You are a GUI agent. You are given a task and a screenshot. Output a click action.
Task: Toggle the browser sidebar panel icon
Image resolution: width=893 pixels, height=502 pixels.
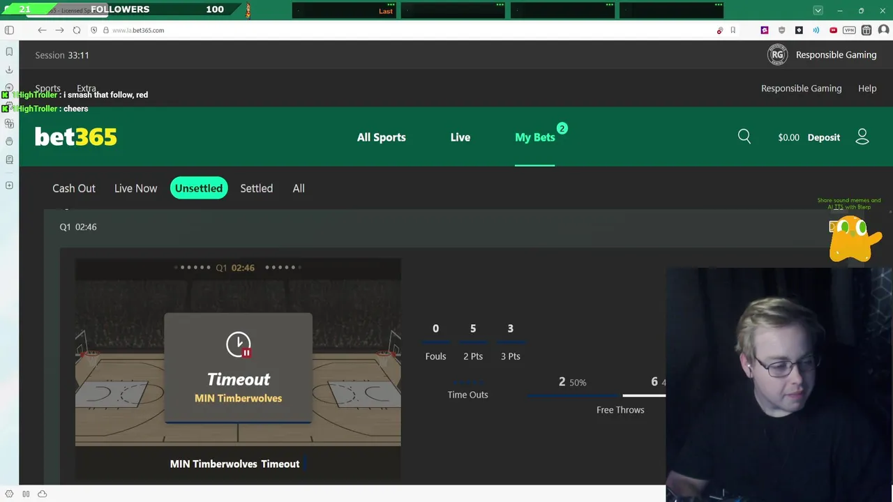pos(9,30)
